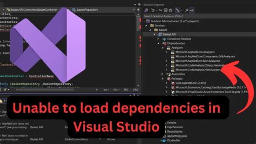Open the Properties wrench icon
Viewport: 256px width, 144px height.
click(x=187, y=10)
